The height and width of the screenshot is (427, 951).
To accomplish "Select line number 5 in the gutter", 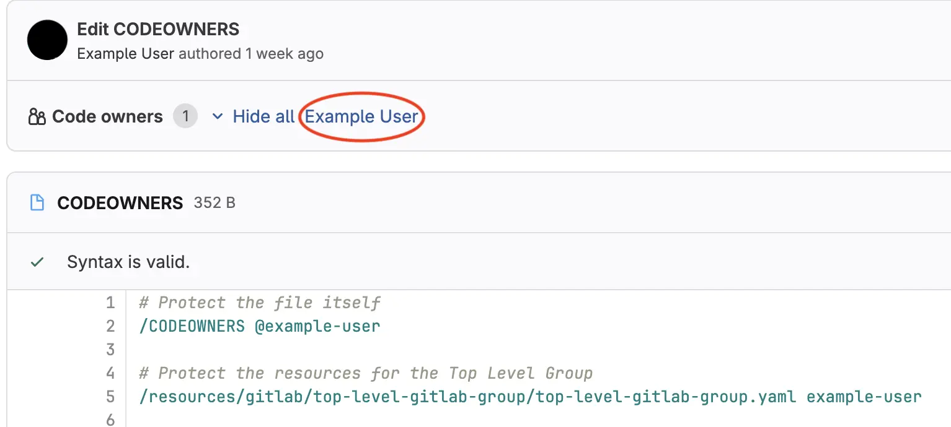I will [110, 397].
